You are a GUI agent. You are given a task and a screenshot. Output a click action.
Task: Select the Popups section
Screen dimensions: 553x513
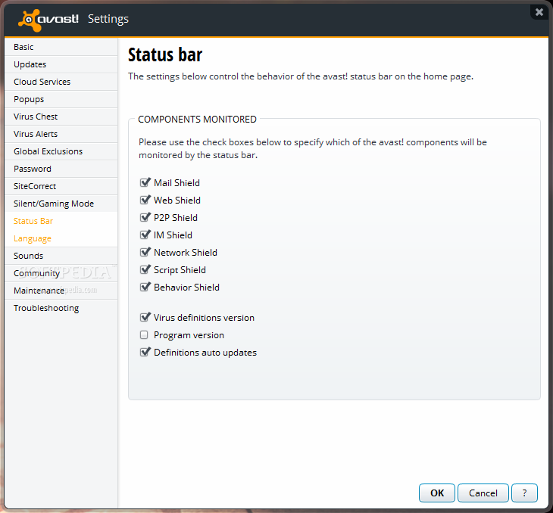61,99
